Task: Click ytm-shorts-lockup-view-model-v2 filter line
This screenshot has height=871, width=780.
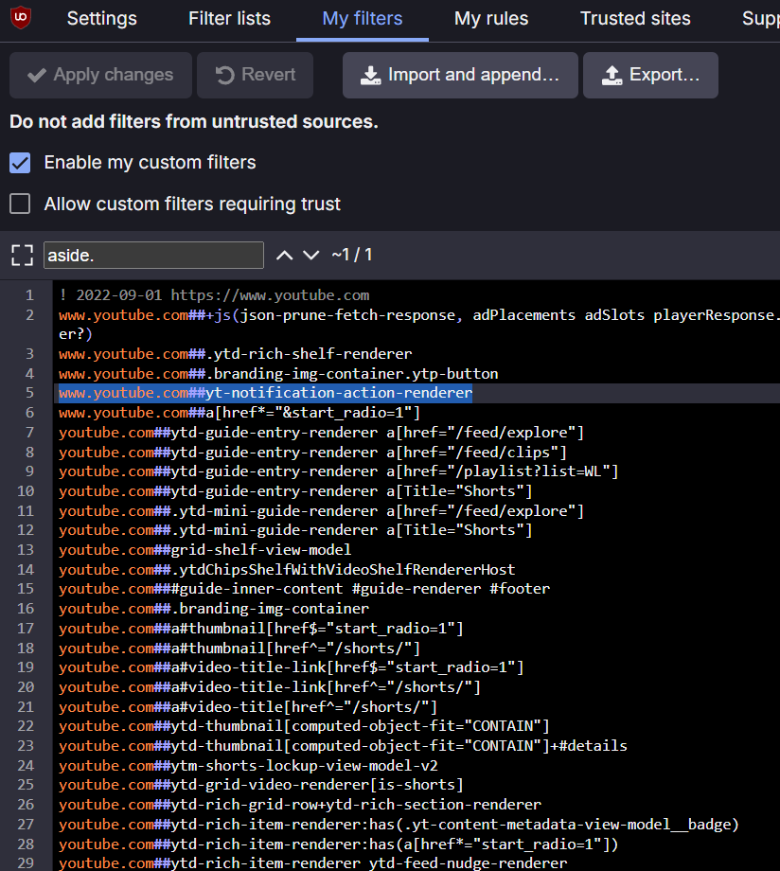Action: [248, 766]
